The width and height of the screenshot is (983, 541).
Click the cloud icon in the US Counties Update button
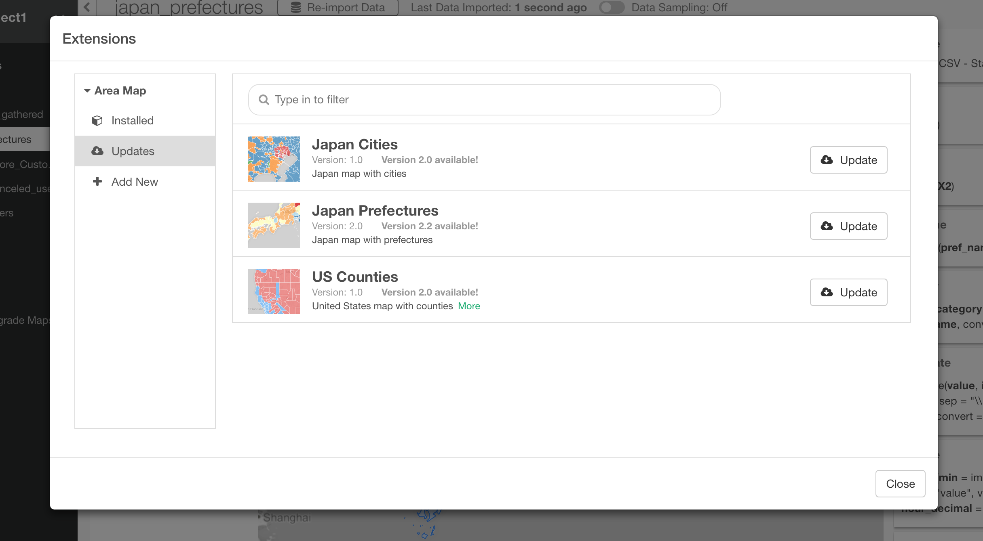827,292
